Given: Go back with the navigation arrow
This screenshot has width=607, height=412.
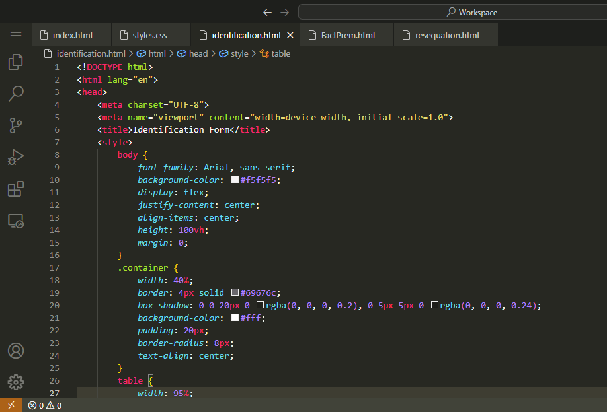Looking at the screenshot, I should click(267, 12).
